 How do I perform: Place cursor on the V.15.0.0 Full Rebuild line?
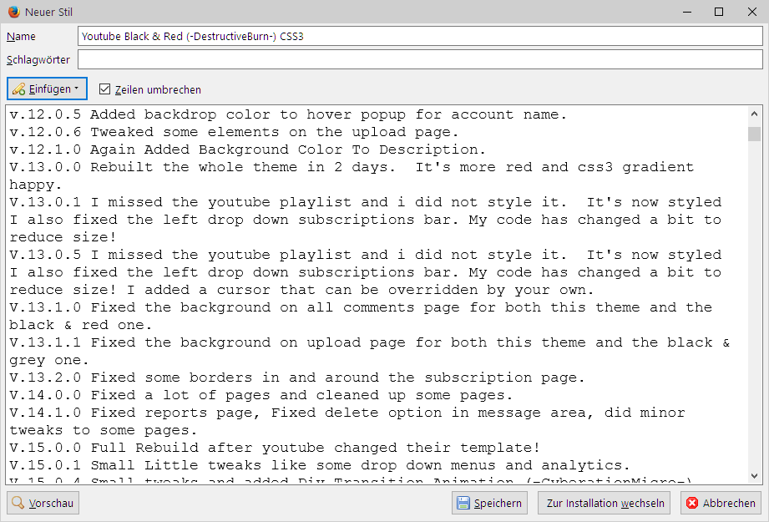coord(276,448)
